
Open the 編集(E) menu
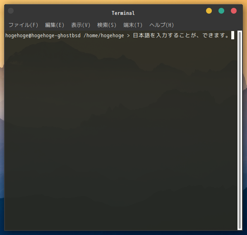tap(55, 25)
